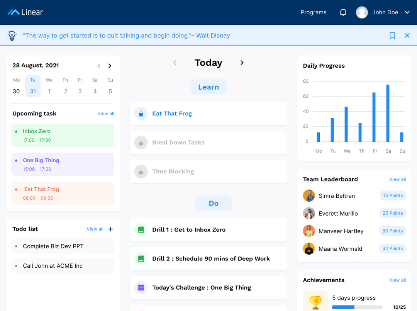Image resolution: width=417 pixels, height=311 pixels.
Task: Click the Linear logo
Action: [x=25, y=12]
